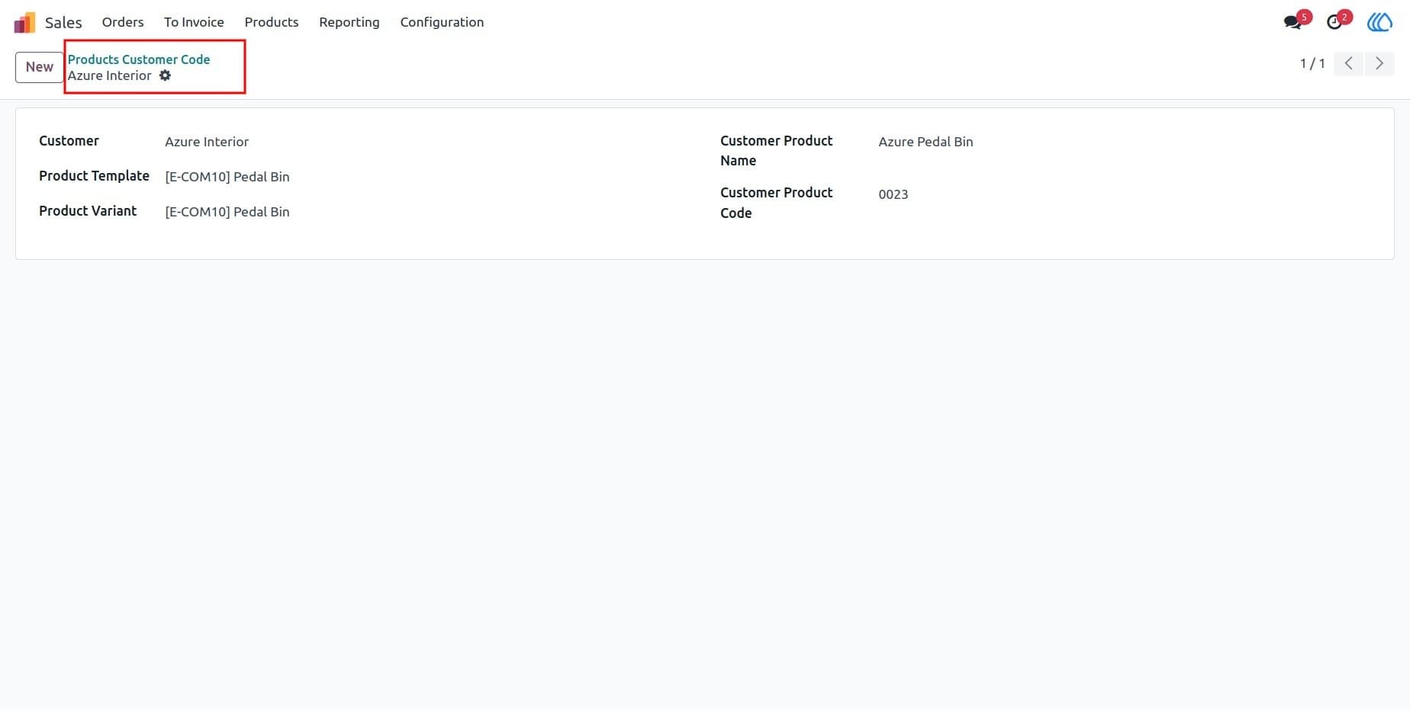Edit Customer Product Code 0023
This screenshot has width=1410, height=711.
tap(893, 194)
